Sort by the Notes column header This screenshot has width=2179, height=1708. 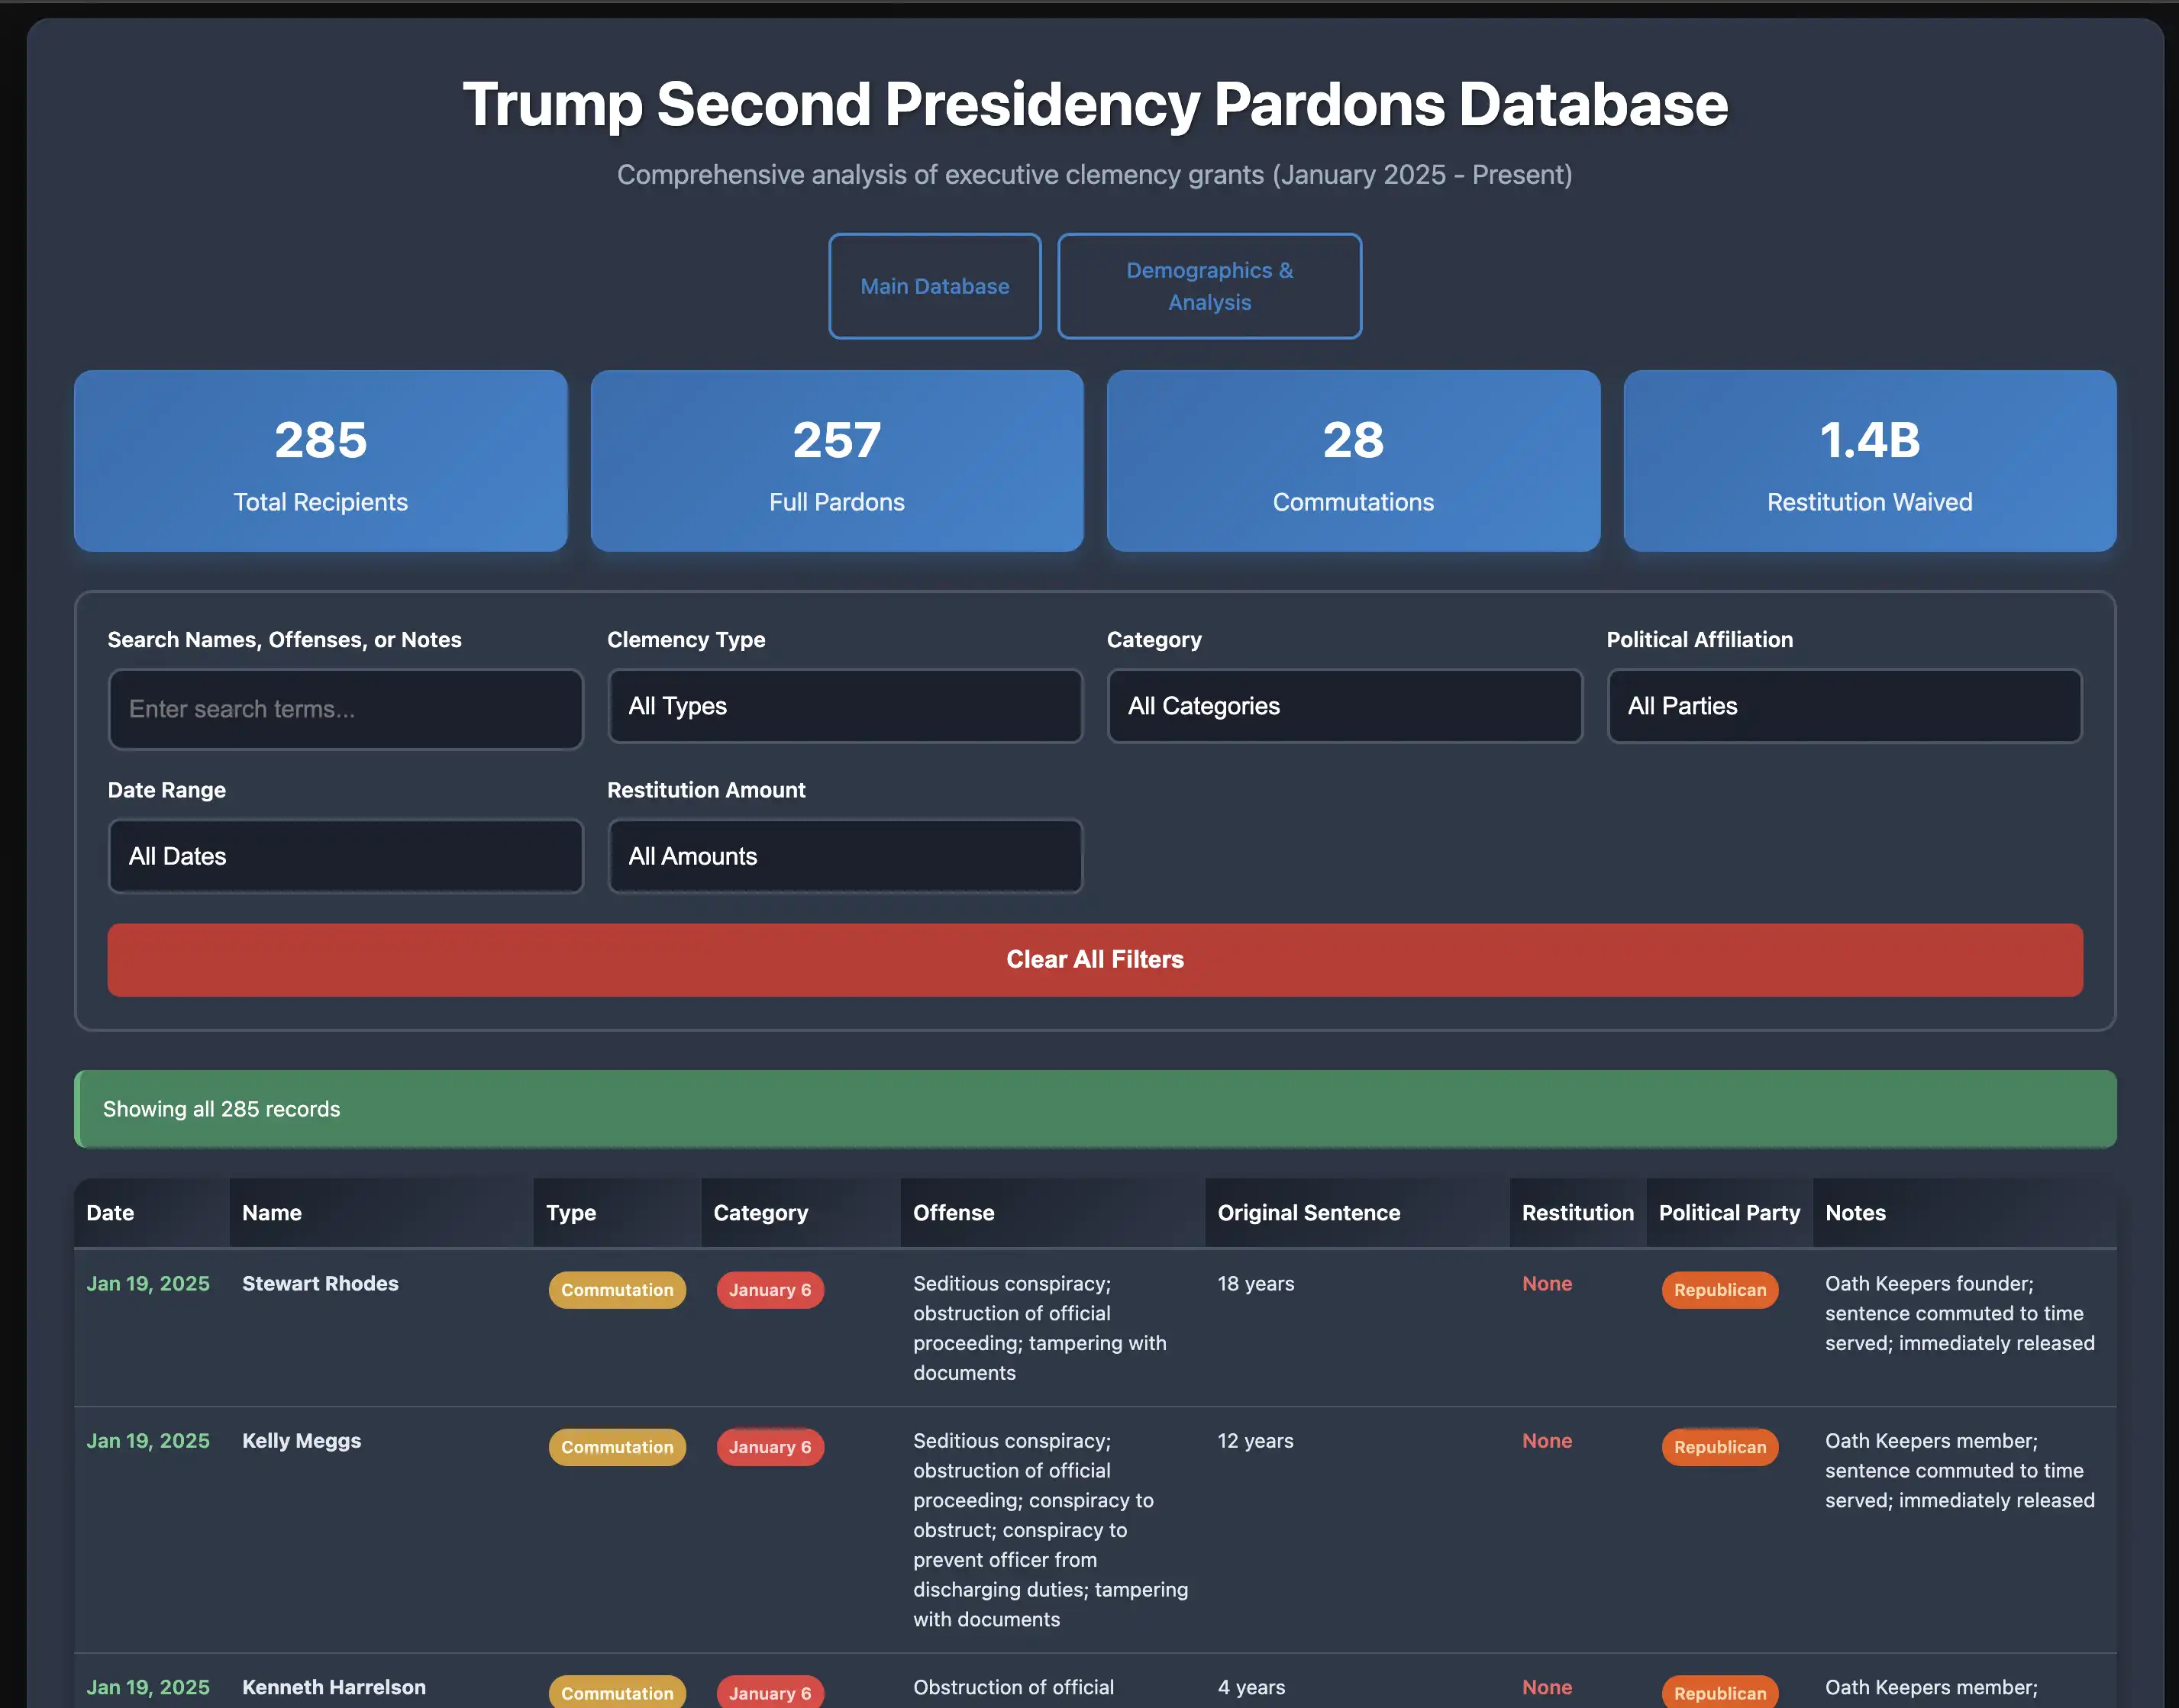[x=1964, y=1213]
